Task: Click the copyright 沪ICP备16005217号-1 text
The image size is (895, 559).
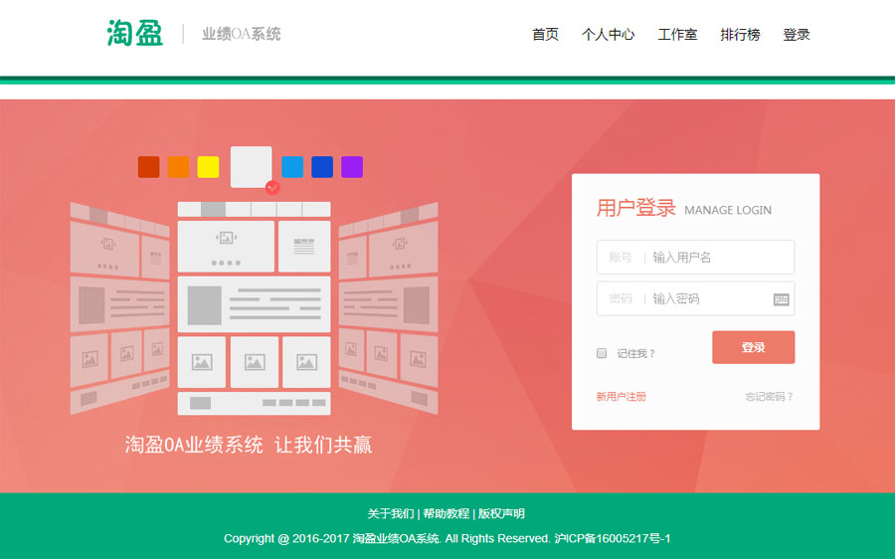Action: pos(613,538)
